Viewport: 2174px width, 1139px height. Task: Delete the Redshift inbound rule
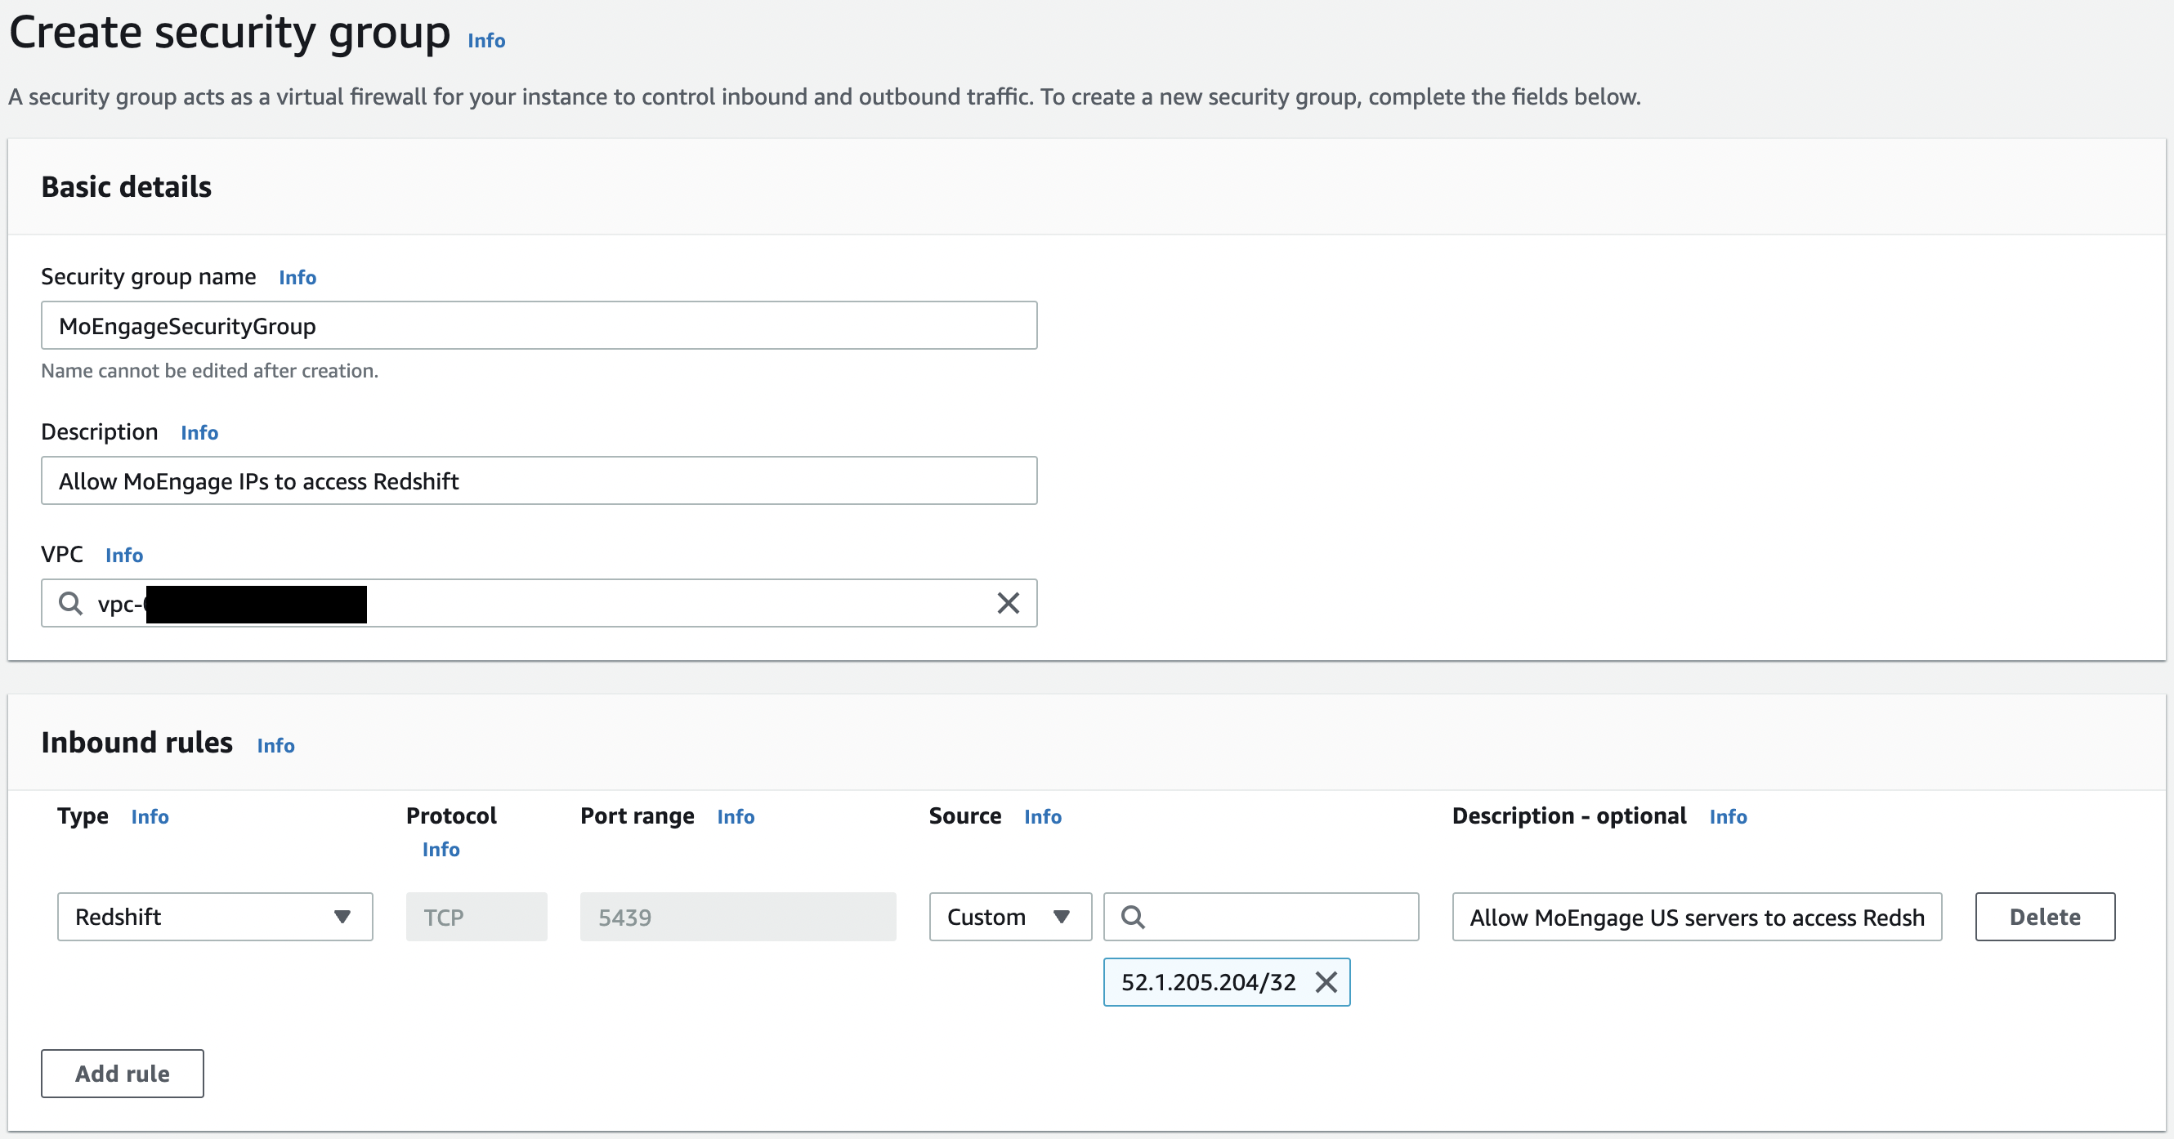coord(2045,917)
